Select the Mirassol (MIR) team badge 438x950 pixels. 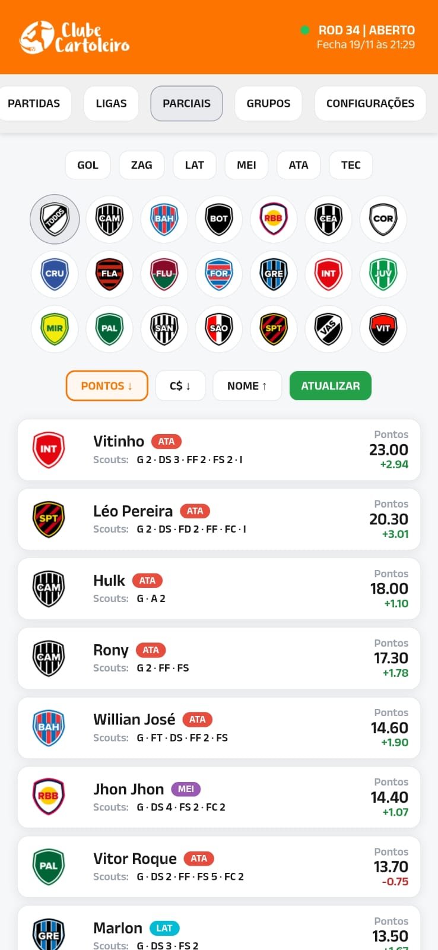pyautogui.click(x=55, y=328)
